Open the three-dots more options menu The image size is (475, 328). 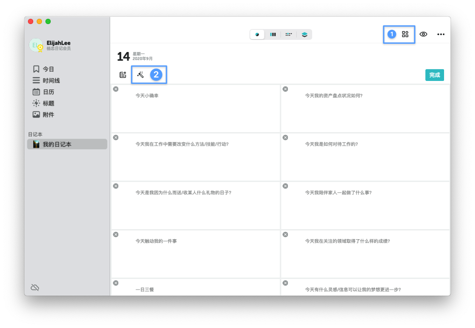pyautogui.click(x=441, y=34)
